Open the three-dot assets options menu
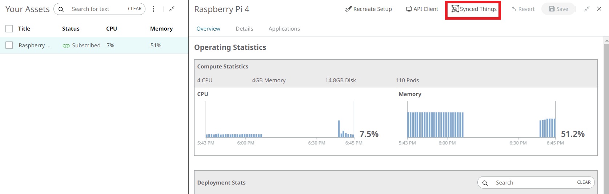 coord(153,9)
